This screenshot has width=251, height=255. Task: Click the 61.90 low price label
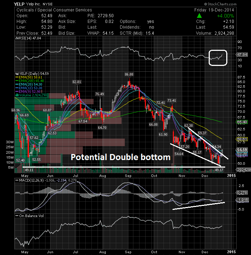[x=163, y=135]
